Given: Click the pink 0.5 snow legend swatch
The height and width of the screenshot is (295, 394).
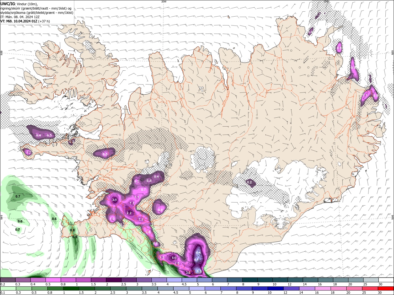Looking at the screenshot, I should [x=53, y=280].
